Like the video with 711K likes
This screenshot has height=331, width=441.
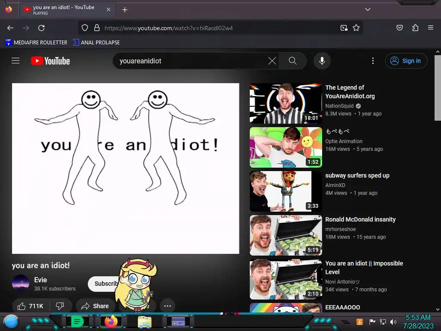(x=31, y=306)
